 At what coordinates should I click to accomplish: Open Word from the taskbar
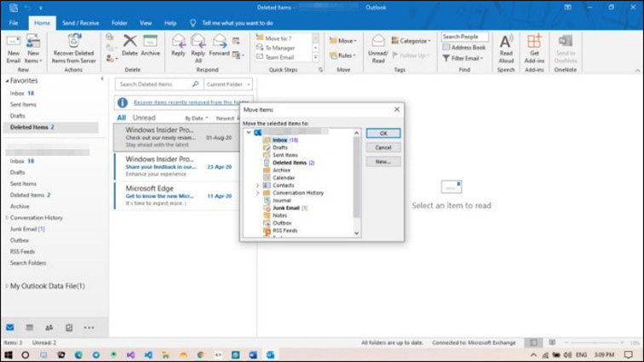pos(253,354)
